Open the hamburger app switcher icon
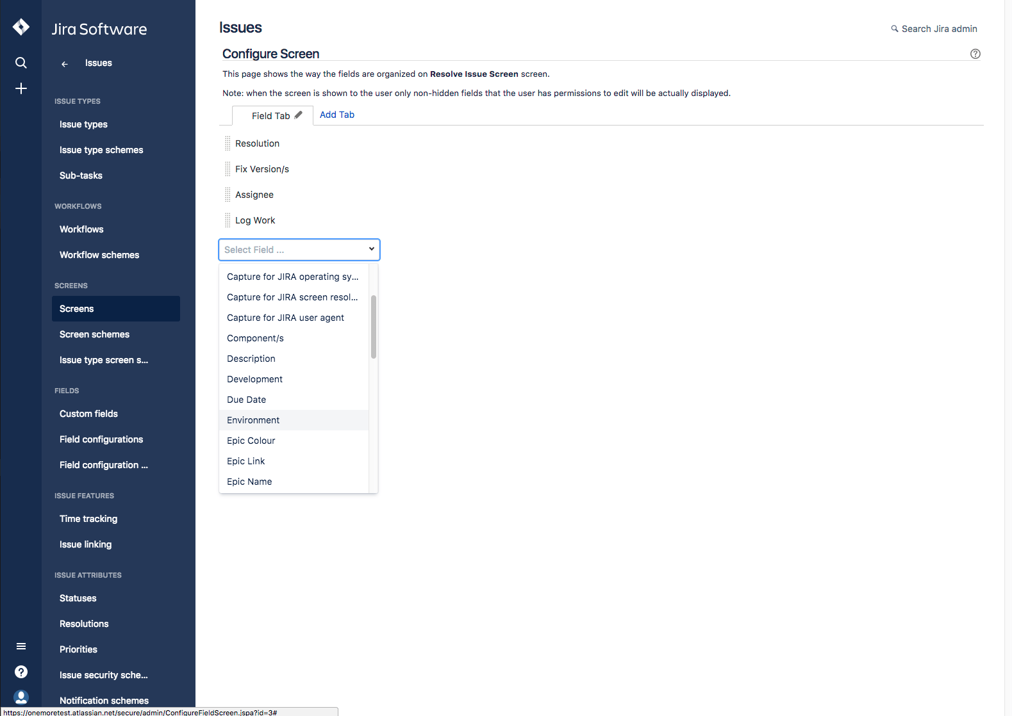Image resolution: width=1012 pixels, height=716 pixels. pyautogui.click(x=21, y=646)
